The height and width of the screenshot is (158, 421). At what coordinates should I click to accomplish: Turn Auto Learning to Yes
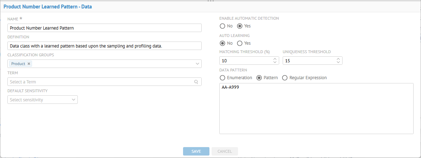(240, 43)
